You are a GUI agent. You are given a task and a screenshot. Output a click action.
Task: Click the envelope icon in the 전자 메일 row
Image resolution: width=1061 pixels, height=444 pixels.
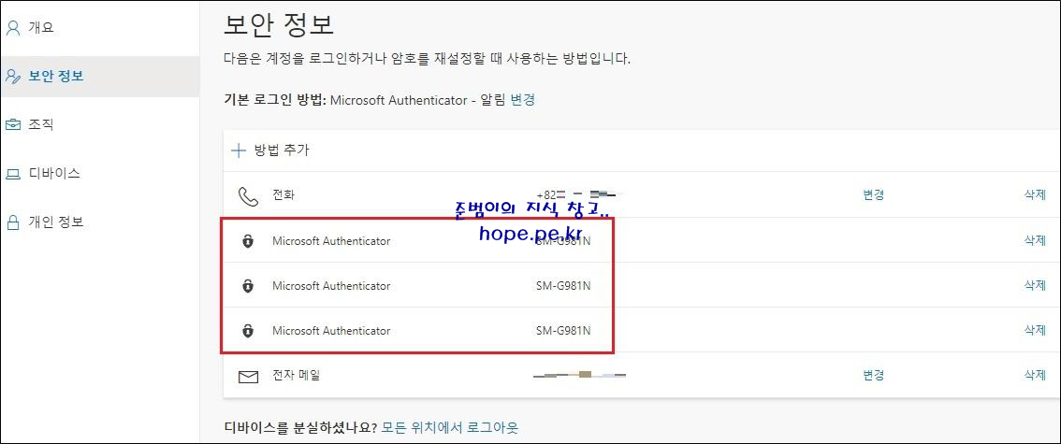[x=248, y=376]
